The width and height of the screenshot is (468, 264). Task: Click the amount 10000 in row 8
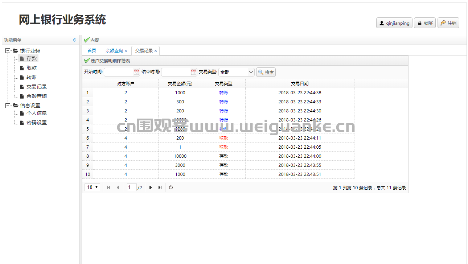point(180,156)
